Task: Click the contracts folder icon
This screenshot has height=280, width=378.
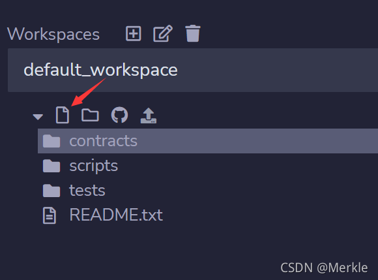Action: click(51, 141)
